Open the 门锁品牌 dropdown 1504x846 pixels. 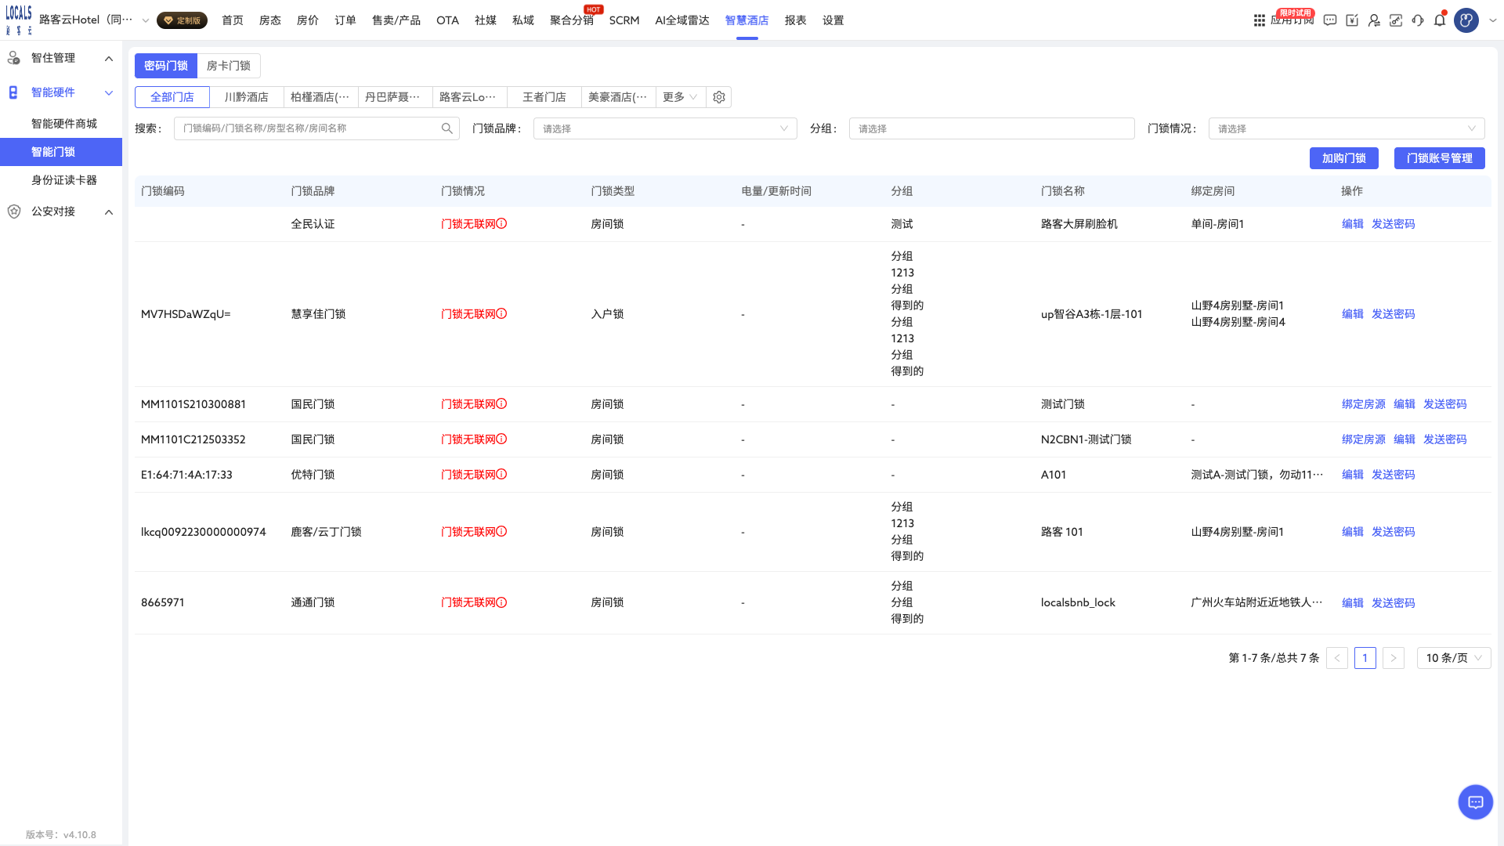coord(665,128)
